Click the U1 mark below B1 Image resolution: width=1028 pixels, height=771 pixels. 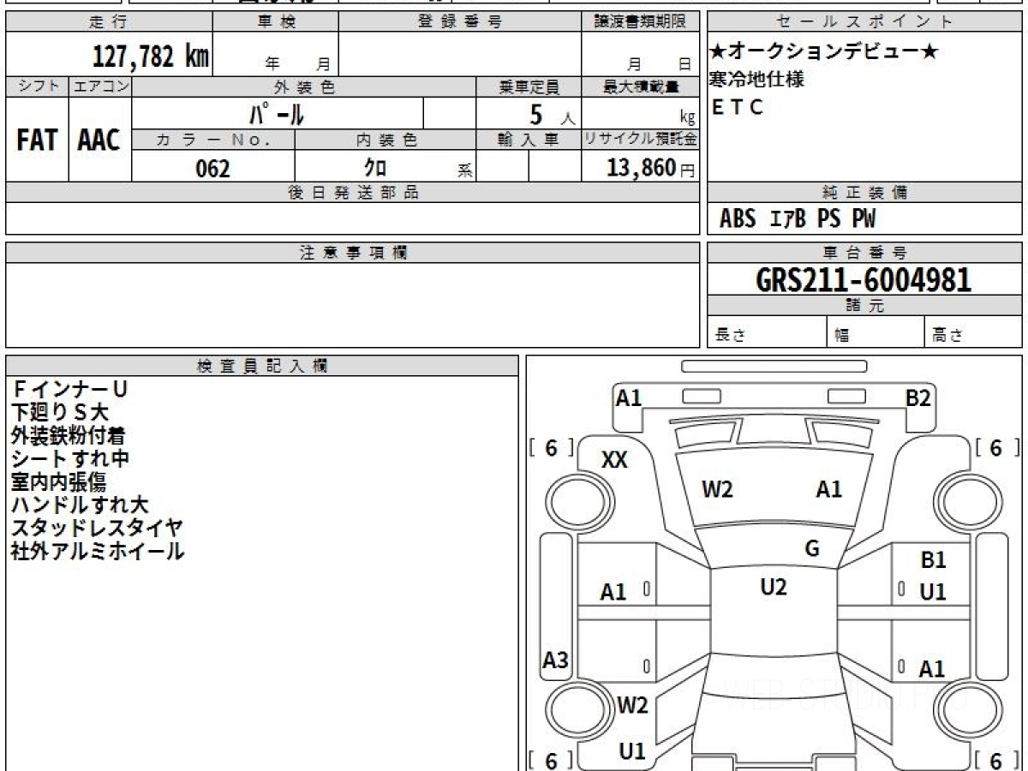933,591
